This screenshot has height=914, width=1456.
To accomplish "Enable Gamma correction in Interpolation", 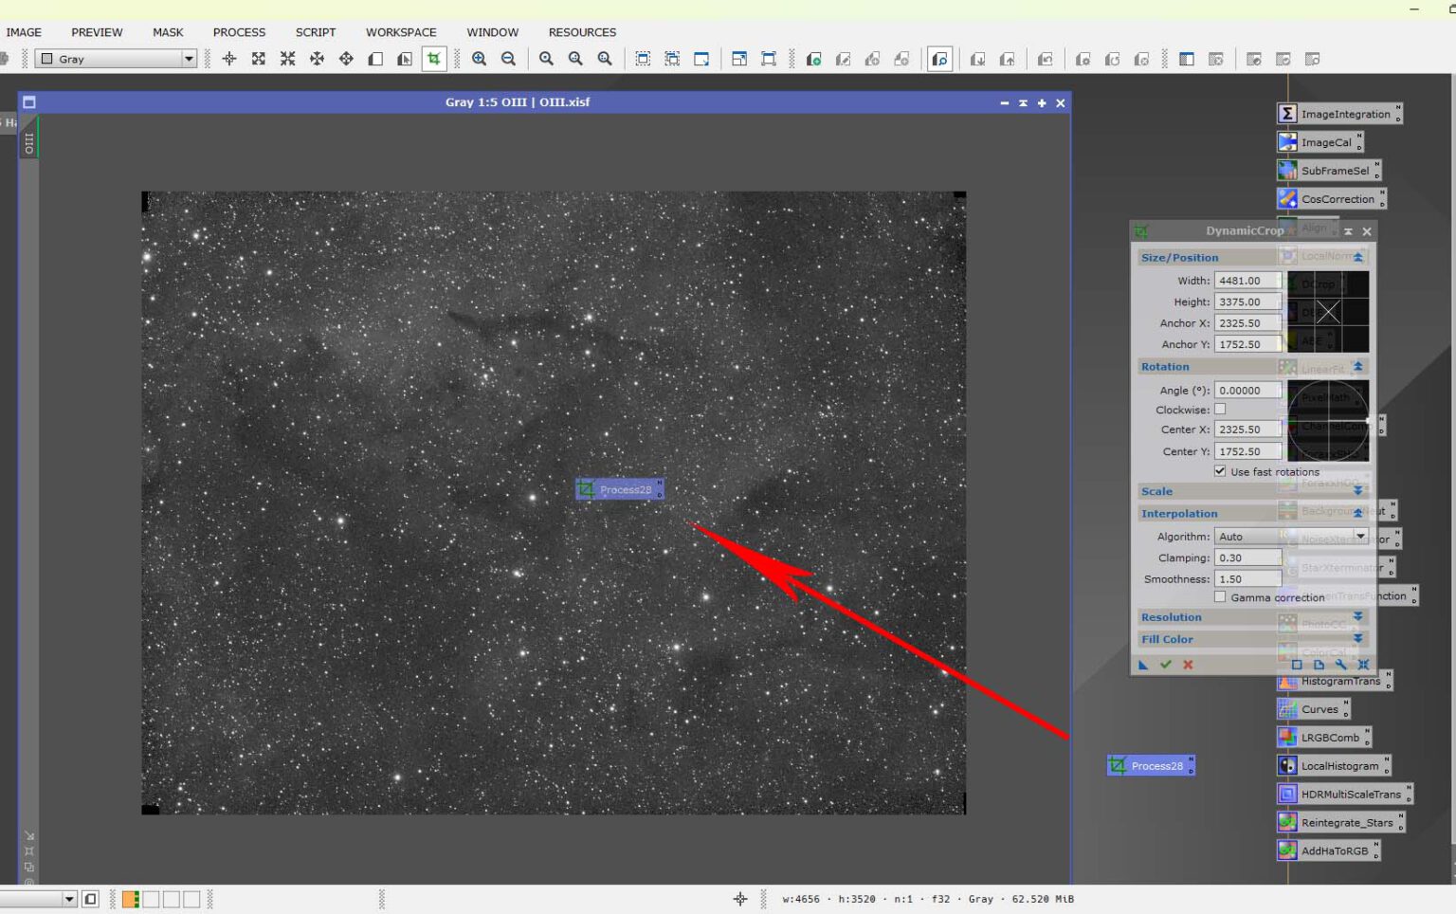I will tap(1221, 597).
